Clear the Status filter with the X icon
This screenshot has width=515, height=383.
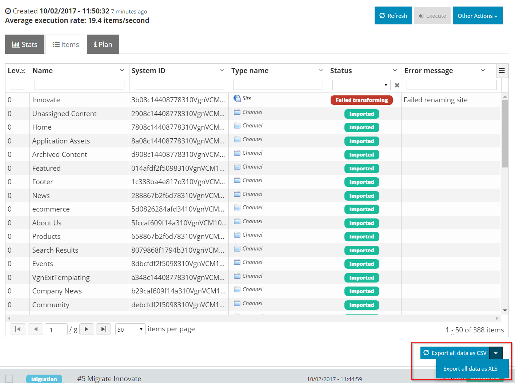397,85
